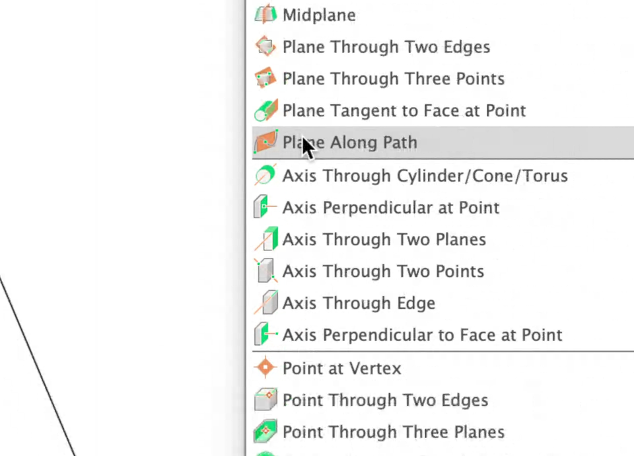The height and width of the screenshot is (456, 634).
Task: Select Plane Through Three Points
Action: [x=394, y=79]
